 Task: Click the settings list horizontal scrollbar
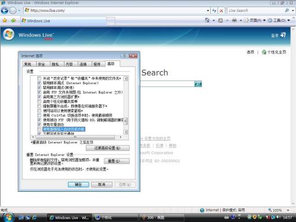pos(76,137)
